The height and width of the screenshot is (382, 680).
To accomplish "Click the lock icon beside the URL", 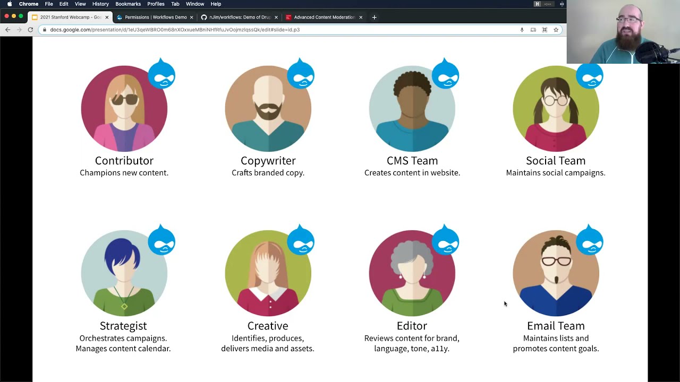I will tap(45, 30).
